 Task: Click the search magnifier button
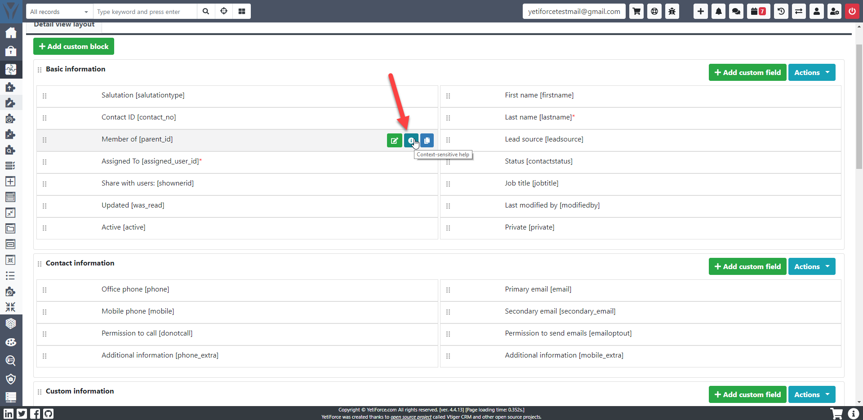pyautogui.click(x=206, y=11)
